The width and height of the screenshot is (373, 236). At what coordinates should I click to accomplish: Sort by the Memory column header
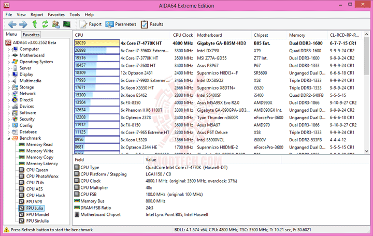(307, 35)
